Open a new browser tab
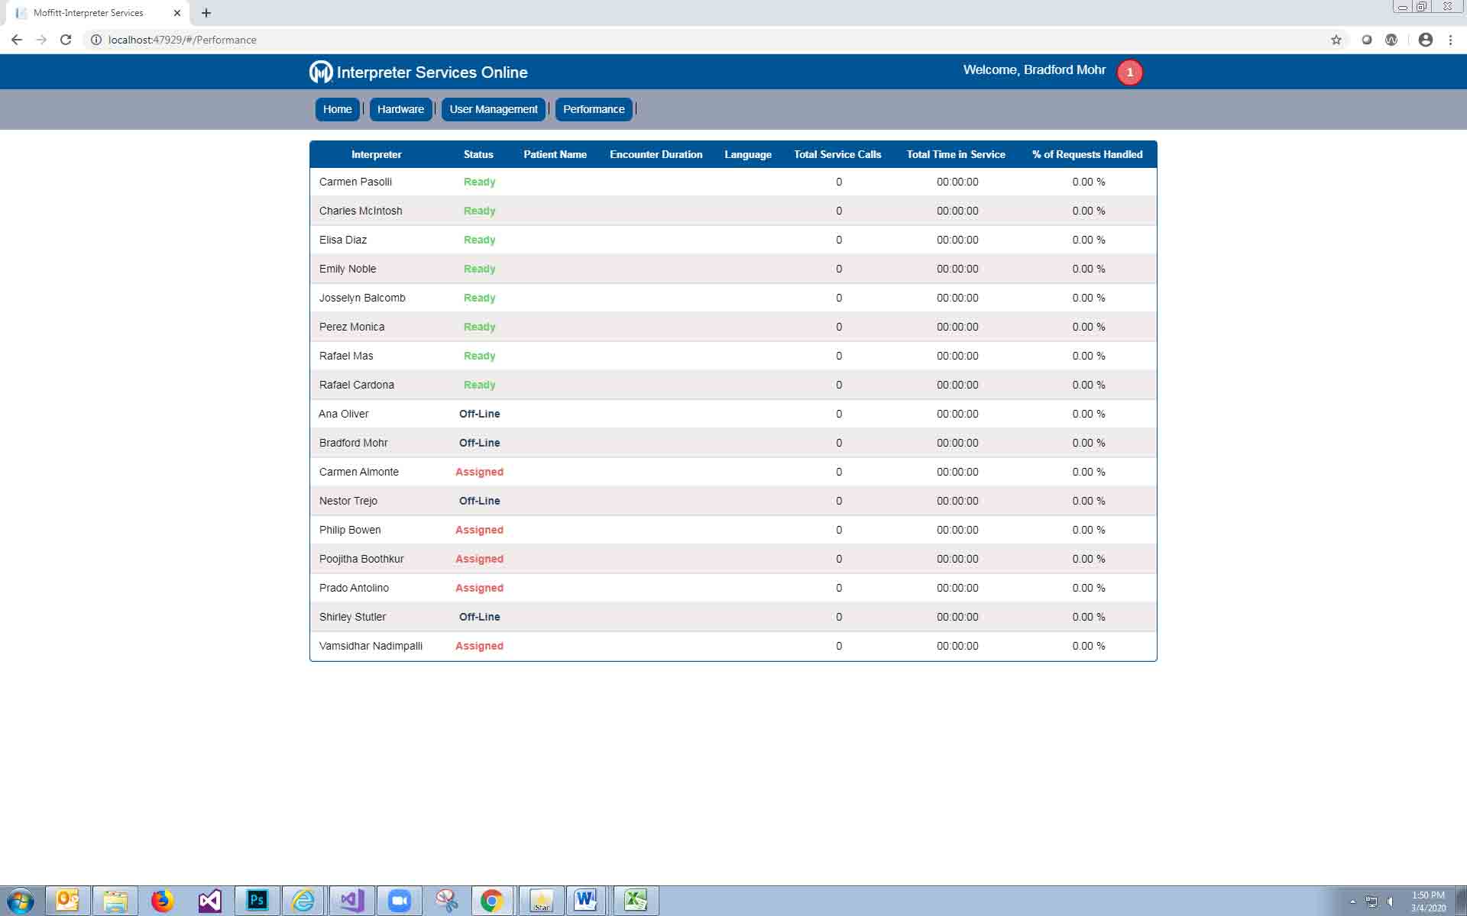 [206, 13]
